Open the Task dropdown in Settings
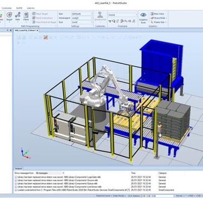Screen dimensions: 203x198 point(82,14)
